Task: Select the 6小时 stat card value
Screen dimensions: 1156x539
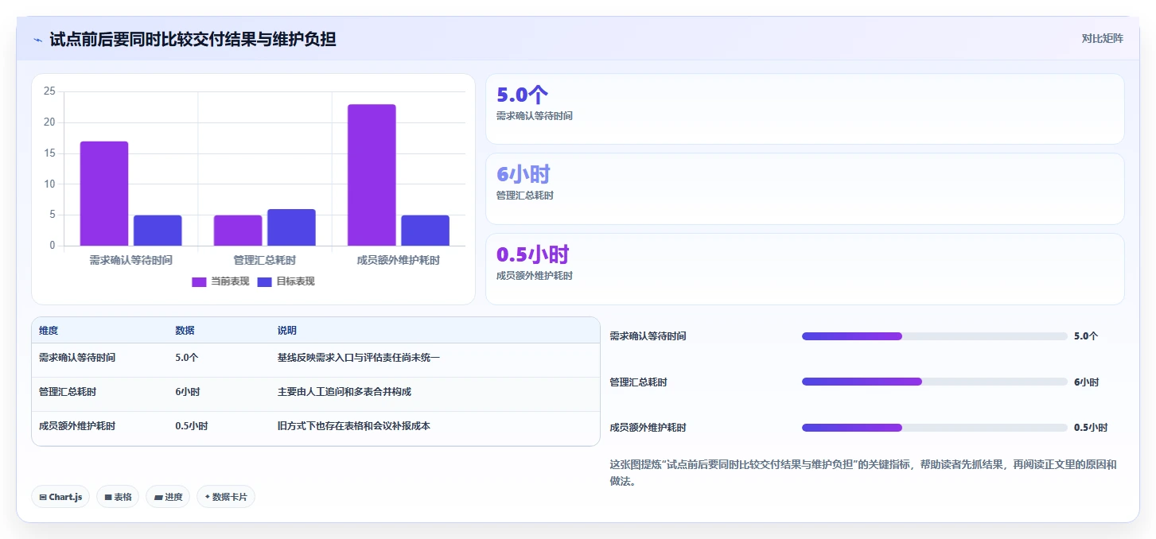Action: [x=524, y=174]
